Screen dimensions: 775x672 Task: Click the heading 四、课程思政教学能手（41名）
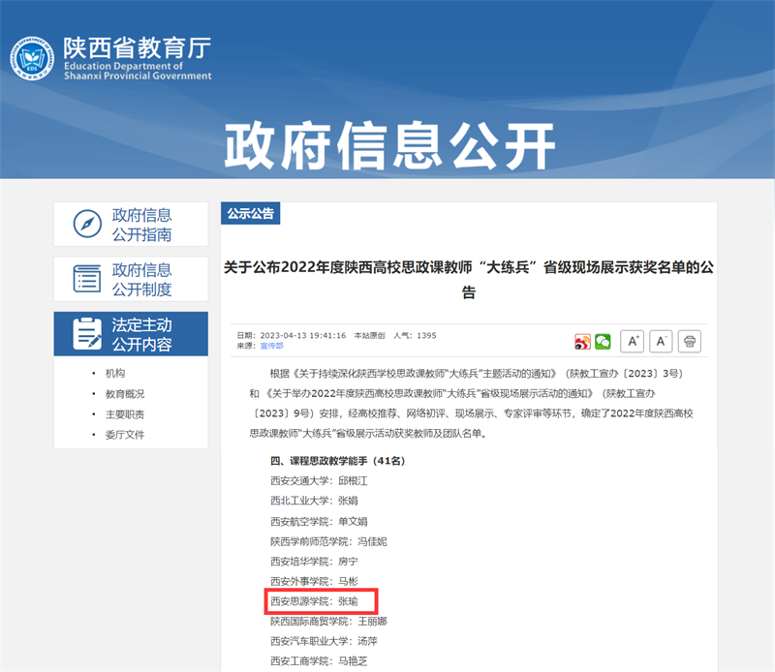[337, 461]
